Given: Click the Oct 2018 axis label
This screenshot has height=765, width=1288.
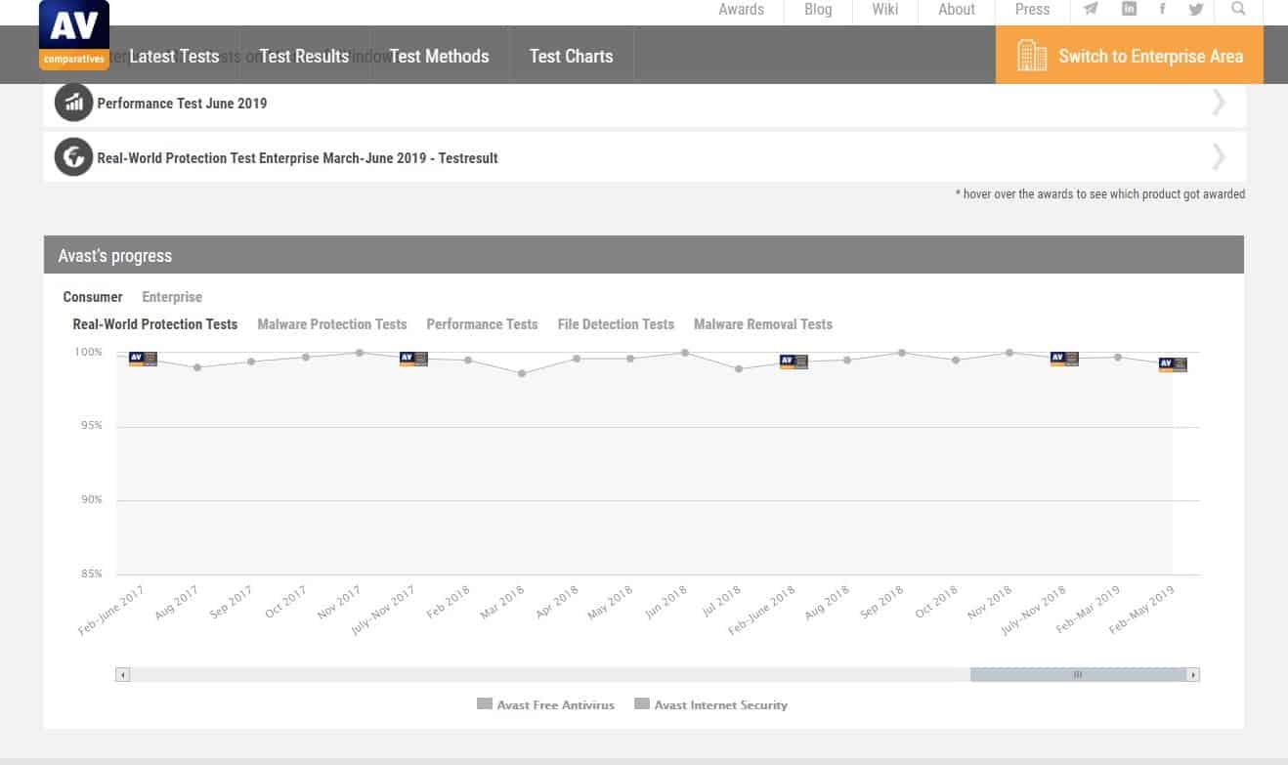Looking at the screenshot, I should pyautogui.click(x=937, y=603).
